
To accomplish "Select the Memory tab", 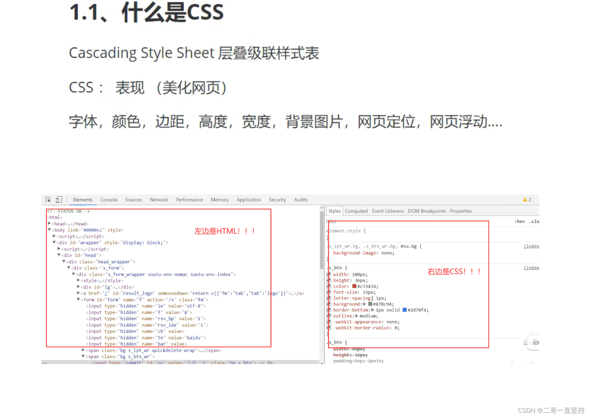I will pyautogui.click(x=220, y=200).
